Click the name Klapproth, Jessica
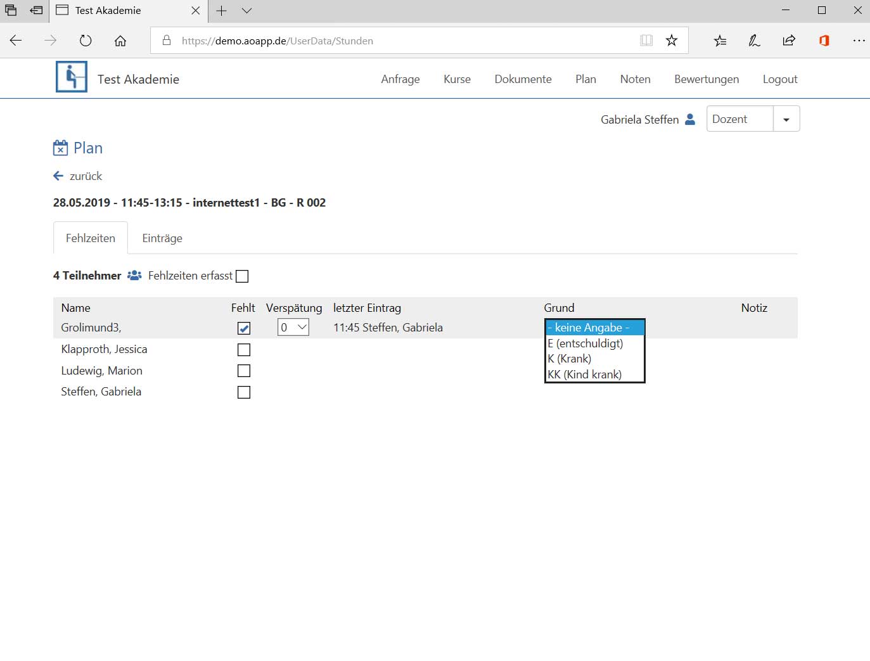This screenshot has height=661, width=870. 104,349
